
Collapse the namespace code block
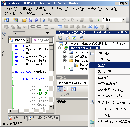(13, 72)
